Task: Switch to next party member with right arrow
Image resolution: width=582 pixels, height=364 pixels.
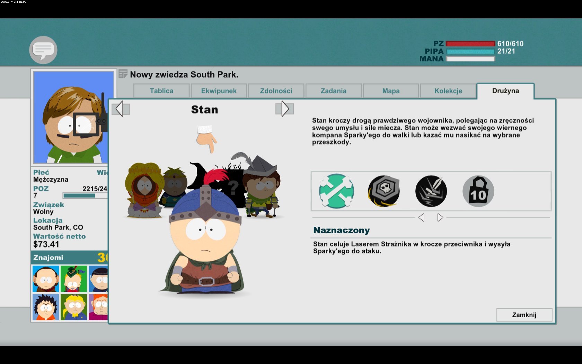Action: (285, 109)
